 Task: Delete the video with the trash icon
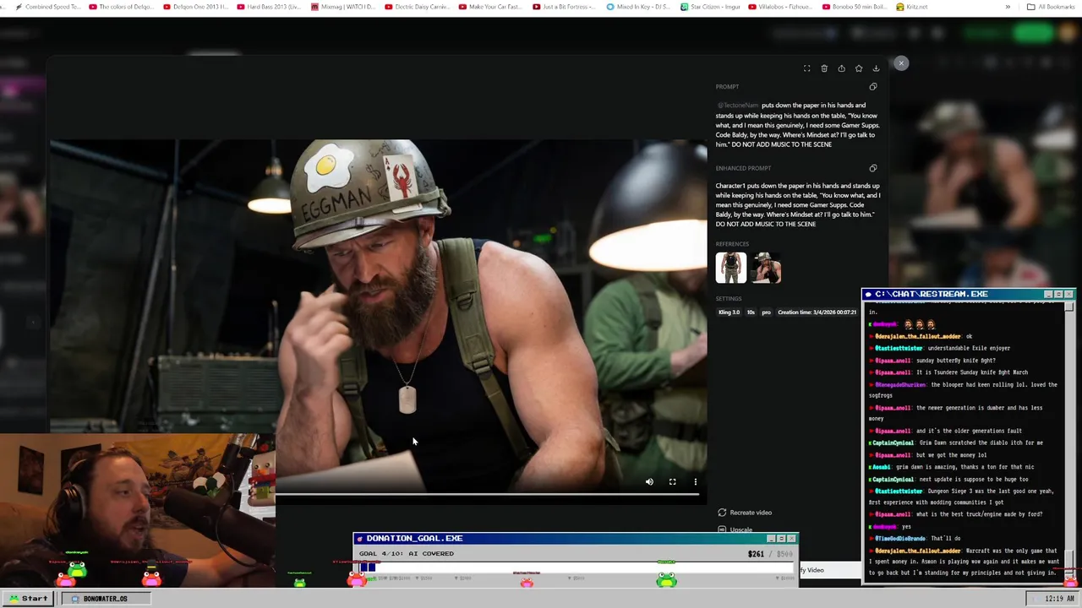pyautogui.click(x=824, y=68)
